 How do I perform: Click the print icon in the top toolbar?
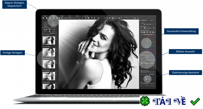(x=60, y=18)
